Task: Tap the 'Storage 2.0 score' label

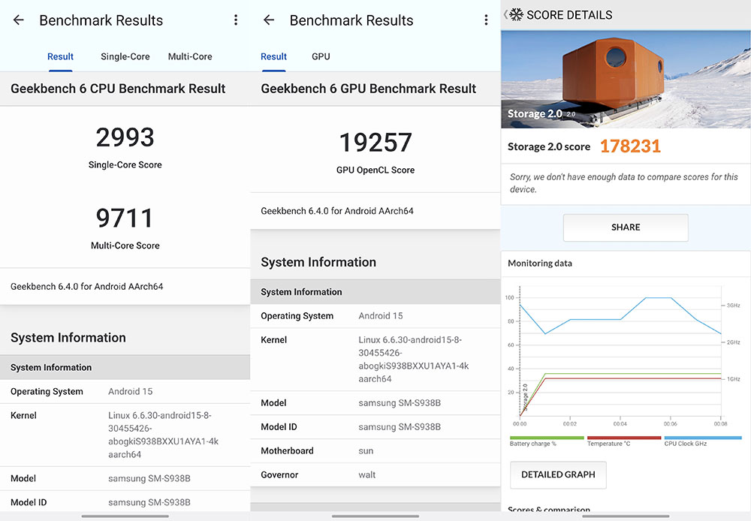Action: click(x=549, y=146)
